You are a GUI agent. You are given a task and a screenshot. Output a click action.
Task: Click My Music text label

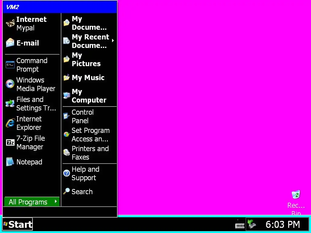point(88,77)
